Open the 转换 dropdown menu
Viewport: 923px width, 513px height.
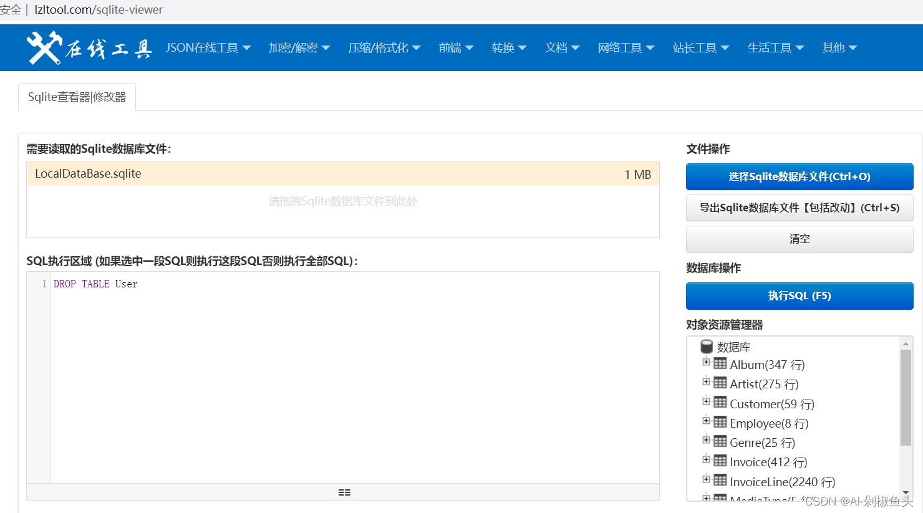coord(509,47)
